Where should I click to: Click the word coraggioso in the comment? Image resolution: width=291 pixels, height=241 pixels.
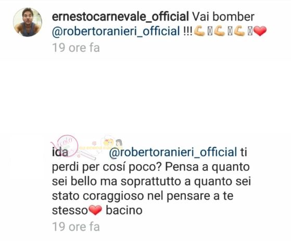tap(113, 196)
